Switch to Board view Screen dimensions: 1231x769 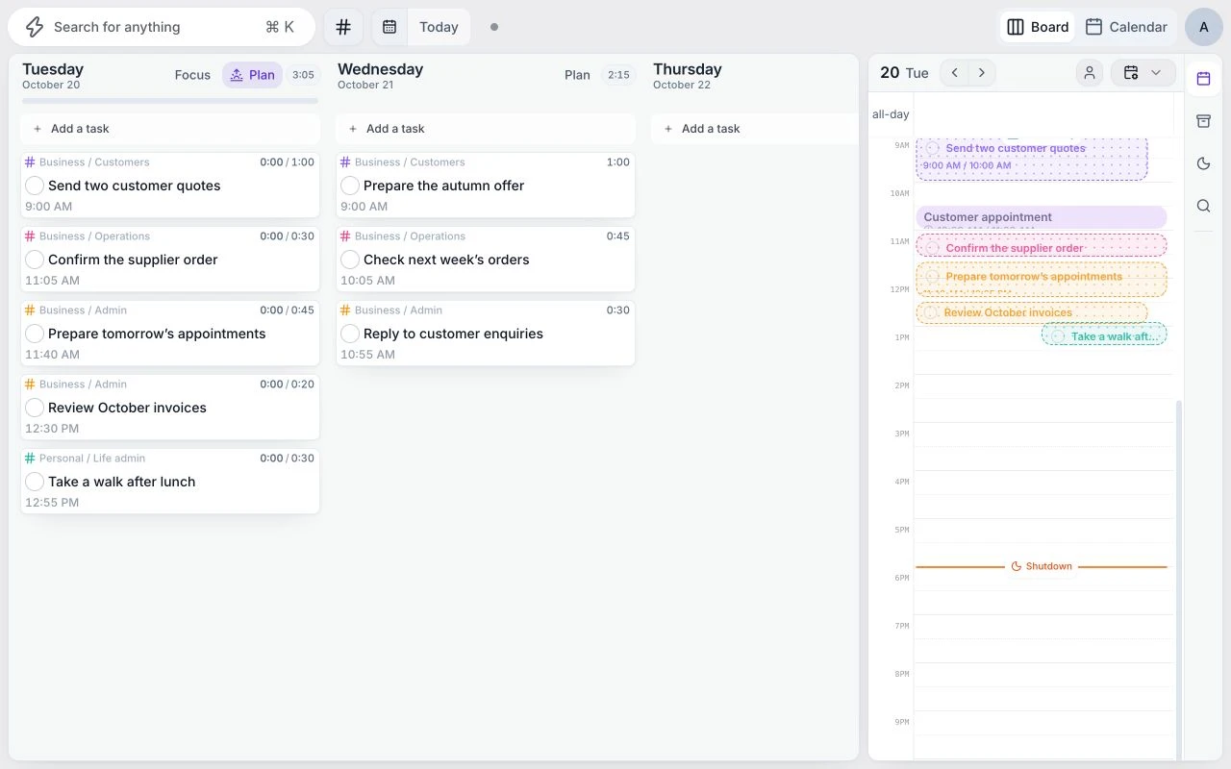point(1038,27)
